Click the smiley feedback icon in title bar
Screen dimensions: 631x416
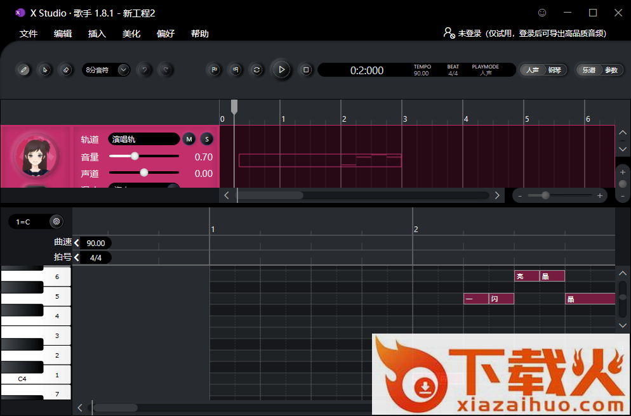pos(542,13)
